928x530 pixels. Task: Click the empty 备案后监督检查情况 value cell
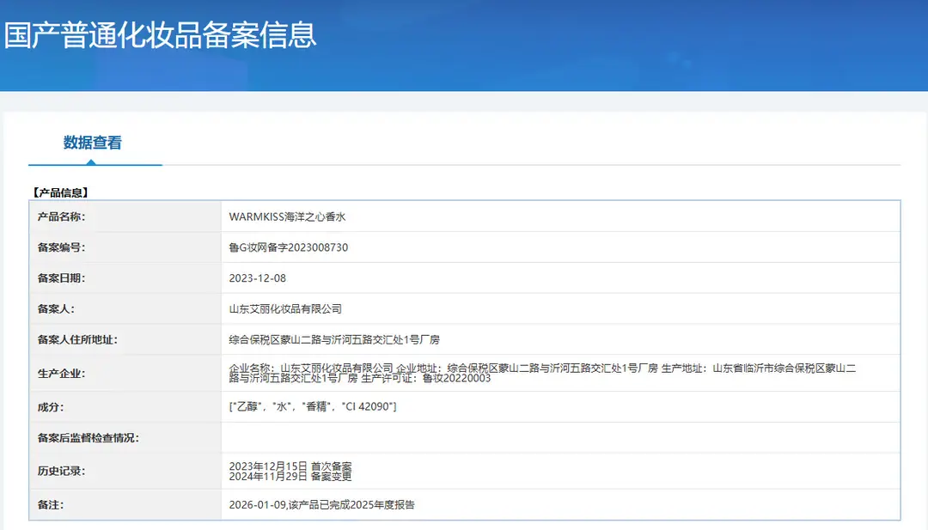(x=560, y=438)
